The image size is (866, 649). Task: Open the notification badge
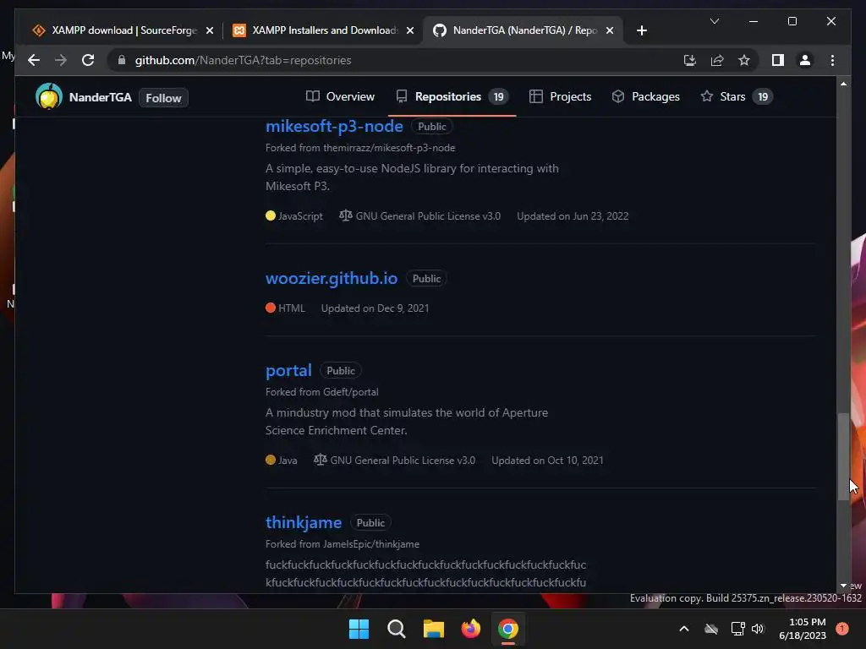coord(841,628)
